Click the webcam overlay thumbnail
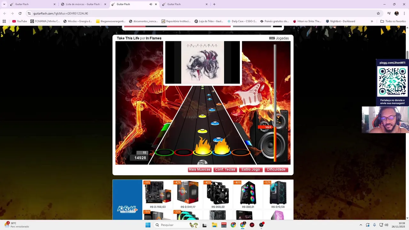The width and height of the screenshot is (409, 230). click(x=385, y=120)
